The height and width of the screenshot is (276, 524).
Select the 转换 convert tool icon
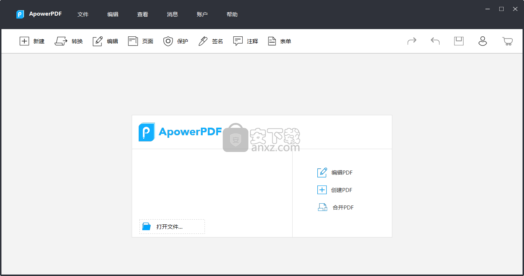point(61,41)
